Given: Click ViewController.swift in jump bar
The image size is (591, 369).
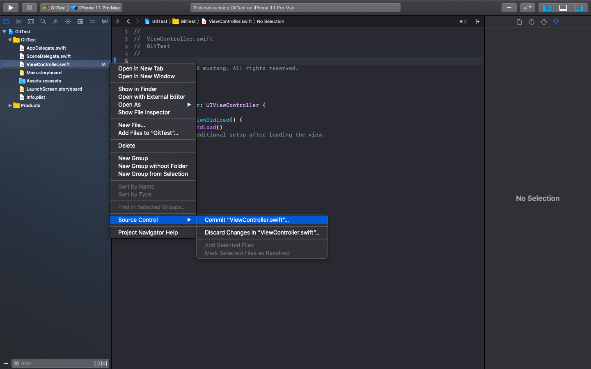Looking at the screenshot, I should pos(227,21).
